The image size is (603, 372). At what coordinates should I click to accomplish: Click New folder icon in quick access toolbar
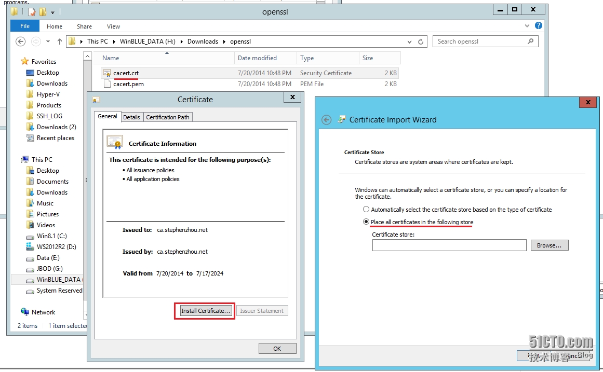tap(43, 12)
